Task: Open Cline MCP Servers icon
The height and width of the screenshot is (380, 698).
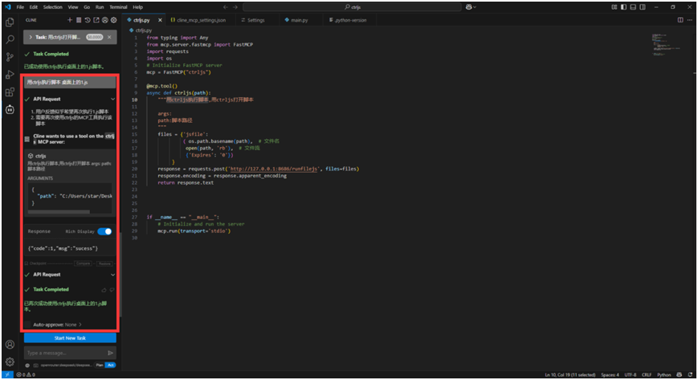Action: (79, 20)
